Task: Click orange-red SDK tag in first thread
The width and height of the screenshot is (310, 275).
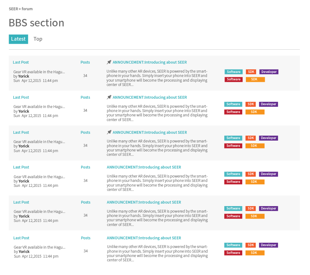Action: coord(251,72)
